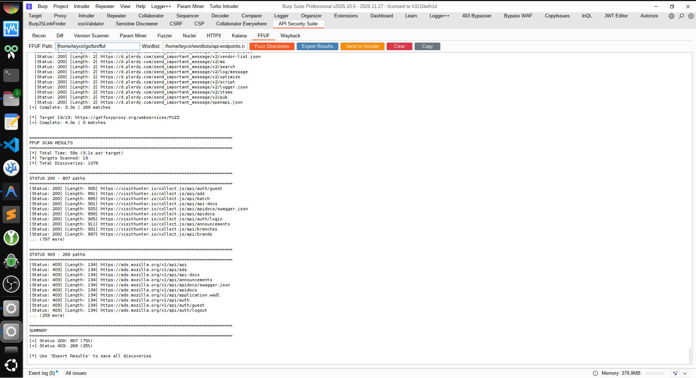Copy the results using the Copy button
Viewport: 696px width, 378px height.
point(427,46)
